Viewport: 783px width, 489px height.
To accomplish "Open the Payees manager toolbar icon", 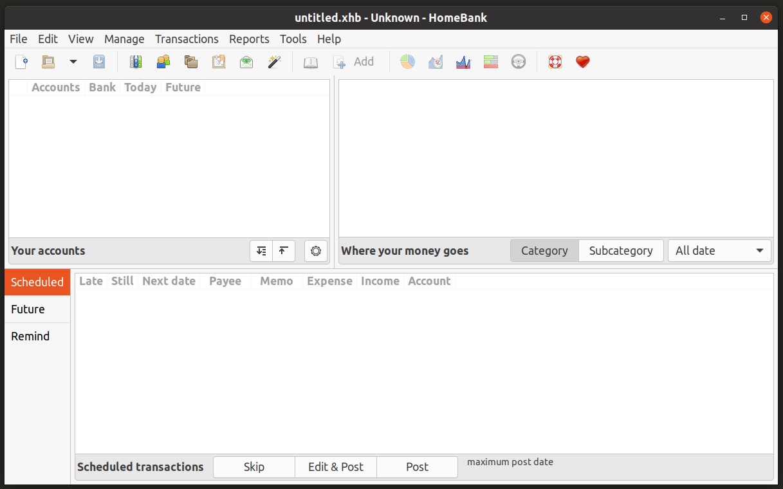I will coord(163,62).
